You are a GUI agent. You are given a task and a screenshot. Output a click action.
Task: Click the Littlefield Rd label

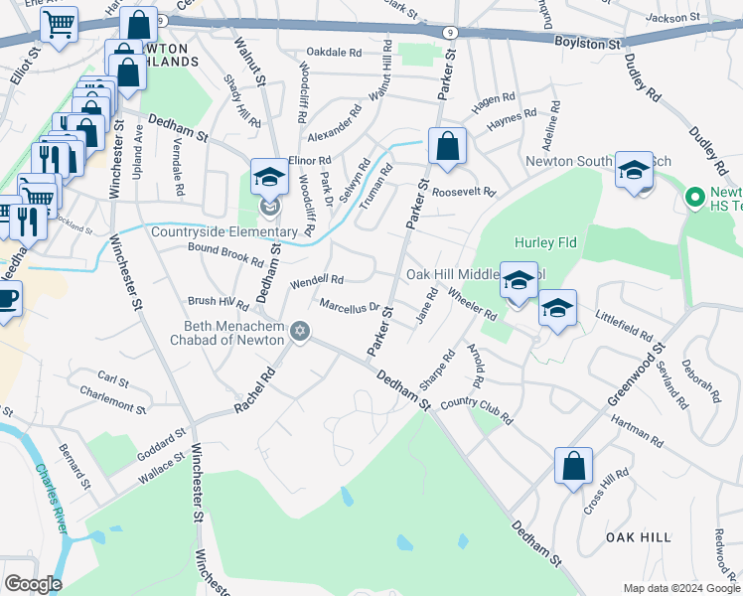(x=624, y=326)
